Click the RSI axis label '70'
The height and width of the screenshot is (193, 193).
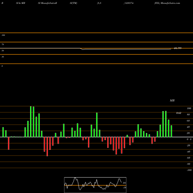(x=3, y=44)
